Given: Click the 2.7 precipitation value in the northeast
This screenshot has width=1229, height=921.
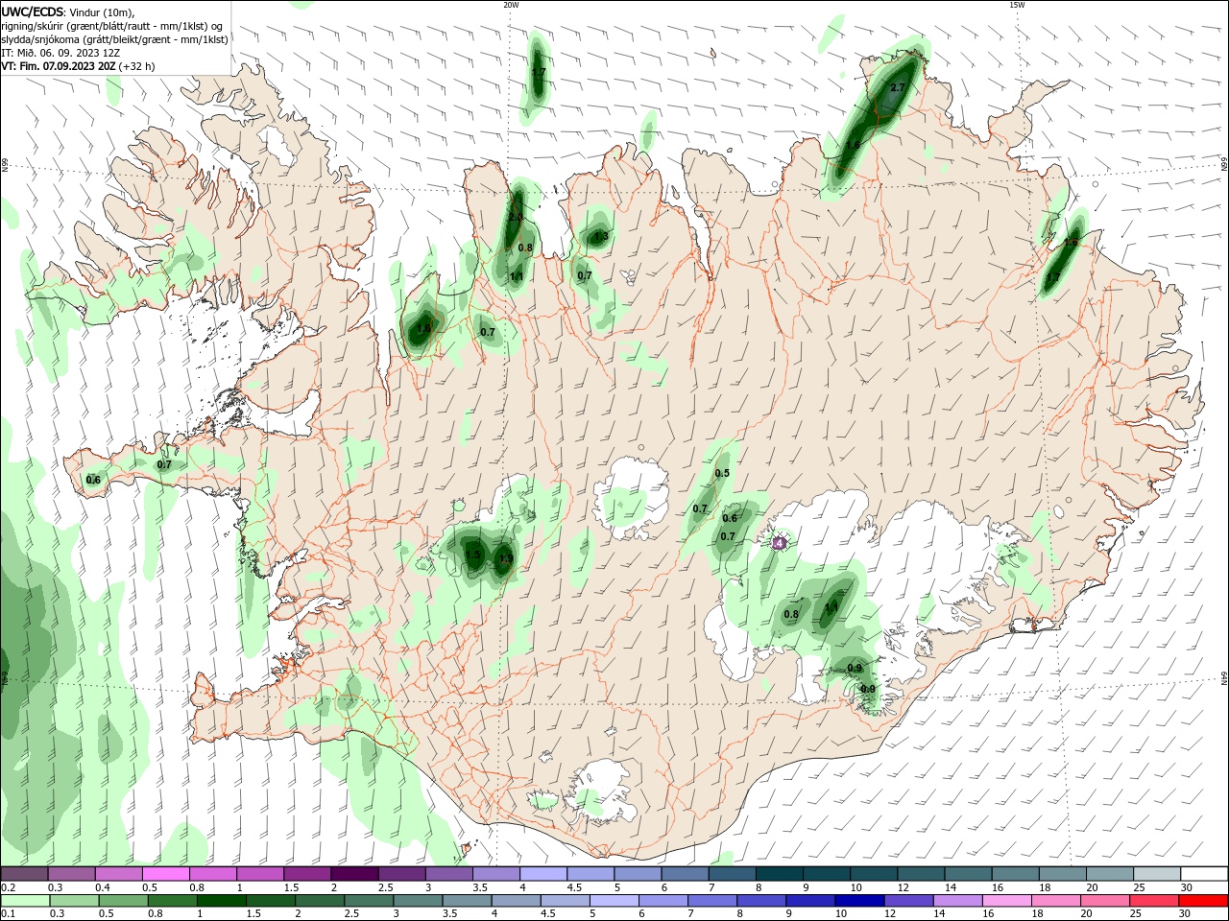Looking at the screenshot, I should tap(898, 87).
